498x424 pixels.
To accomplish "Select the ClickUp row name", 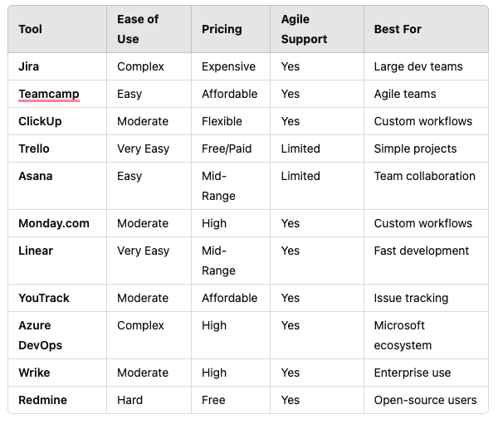I will point(40,121).
